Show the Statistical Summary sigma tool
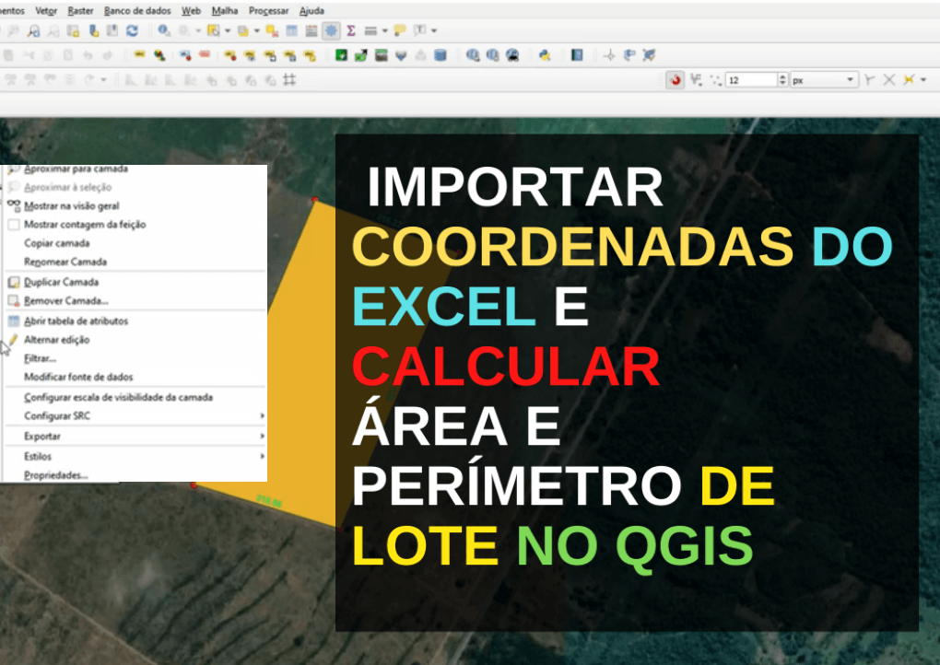This screenshot has width=940, height=665. pos(351,30)
